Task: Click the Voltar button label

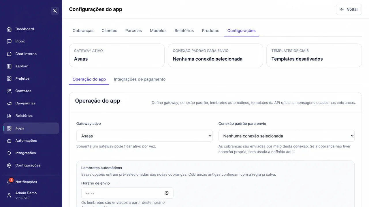Action: (x=352, y=9)
